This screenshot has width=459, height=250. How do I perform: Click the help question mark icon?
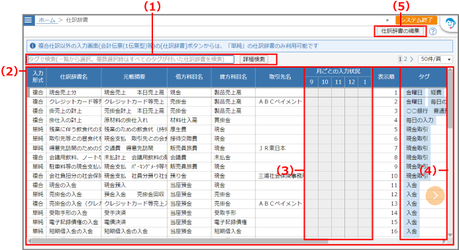[x=433, y=31]
